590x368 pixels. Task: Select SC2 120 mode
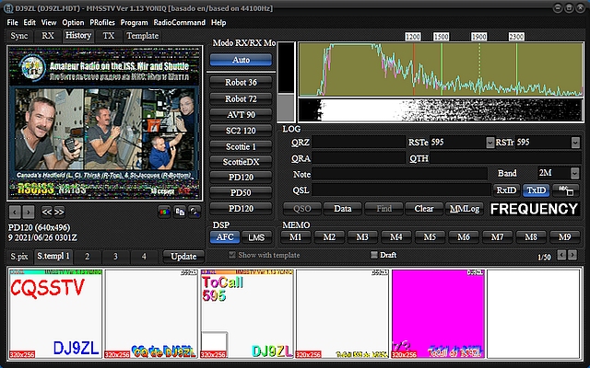point(241,131)
